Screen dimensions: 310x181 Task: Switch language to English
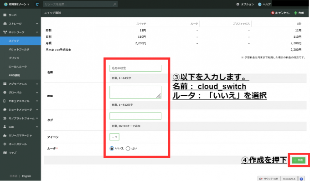coord(26,176)
